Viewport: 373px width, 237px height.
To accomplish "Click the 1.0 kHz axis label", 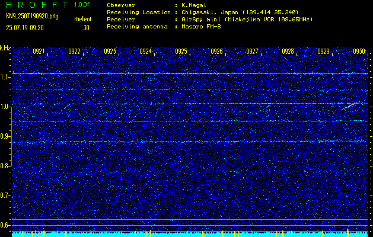I will (x=5, y=107).
